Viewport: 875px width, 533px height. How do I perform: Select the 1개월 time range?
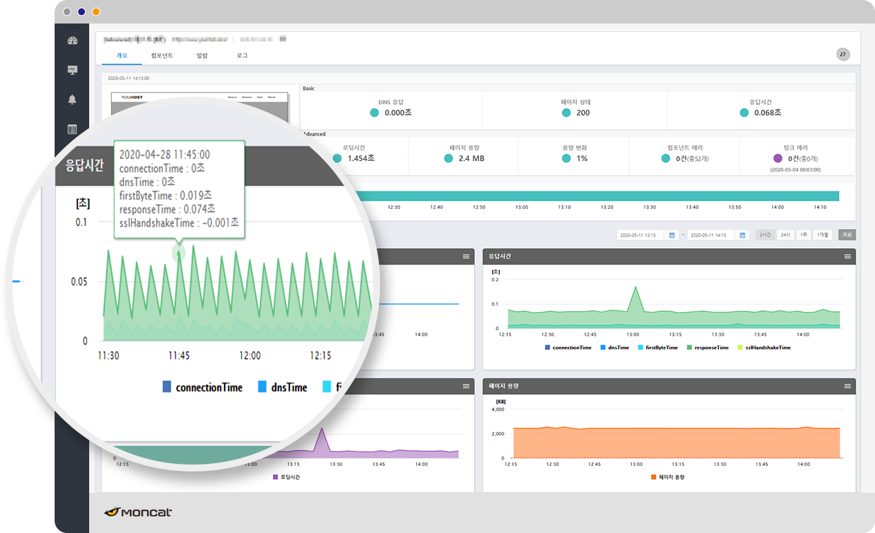pos(822,235)
